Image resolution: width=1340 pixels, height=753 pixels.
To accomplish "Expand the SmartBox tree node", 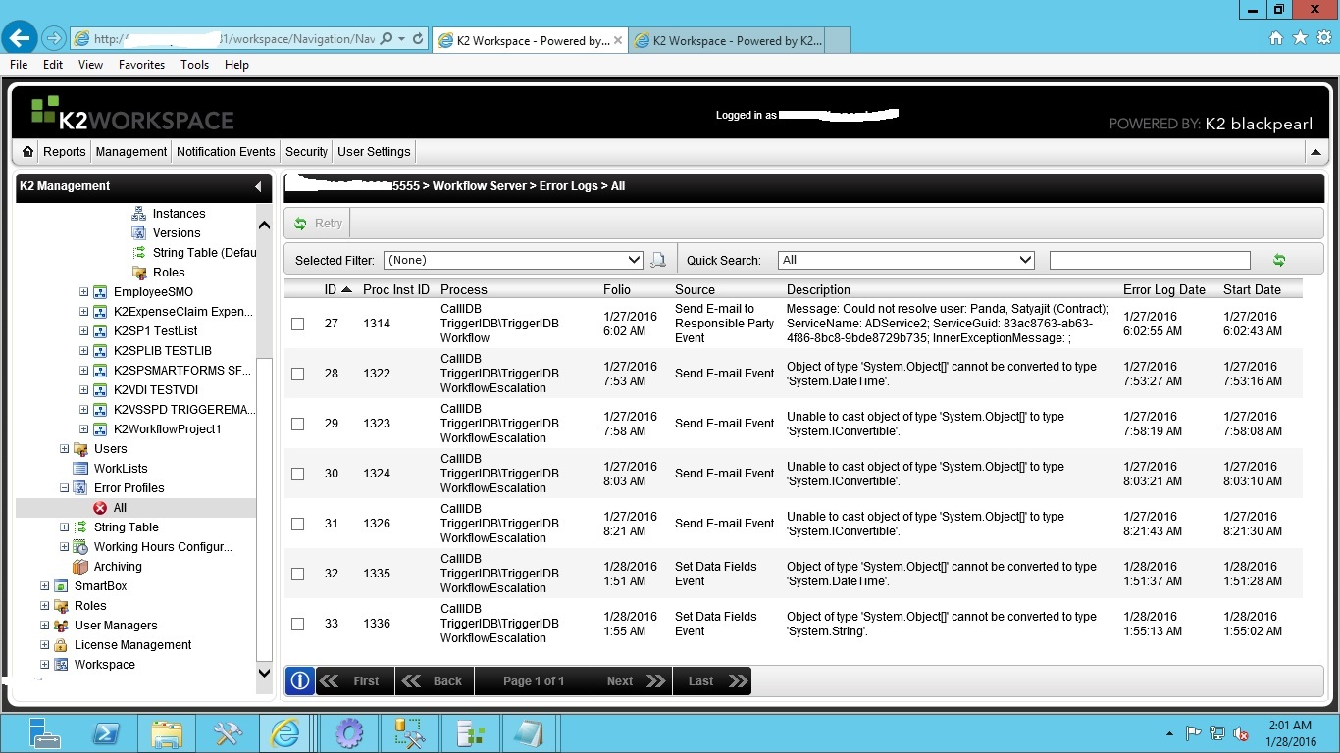I will pos(44,586).
